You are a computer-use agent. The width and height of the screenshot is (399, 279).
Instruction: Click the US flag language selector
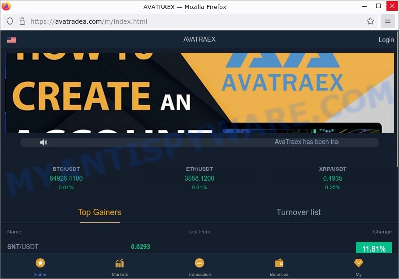12,40
